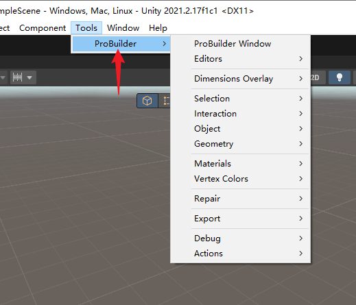Open the Materials submenu item

coord(240,164)
